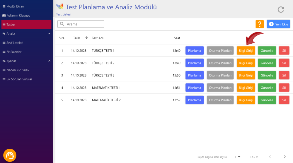This screenshot has height=163, width=293.
Task: Go to the next page arrow
Action: (x=285, y=157)
